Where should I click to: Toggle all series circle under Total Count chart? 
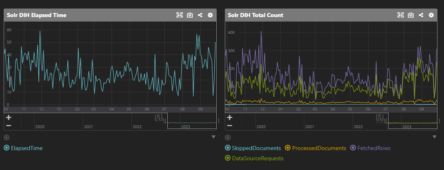(x=227, y=137)
